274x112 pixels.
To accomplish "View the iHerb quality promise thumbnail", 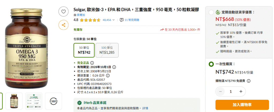I will 34,101.
